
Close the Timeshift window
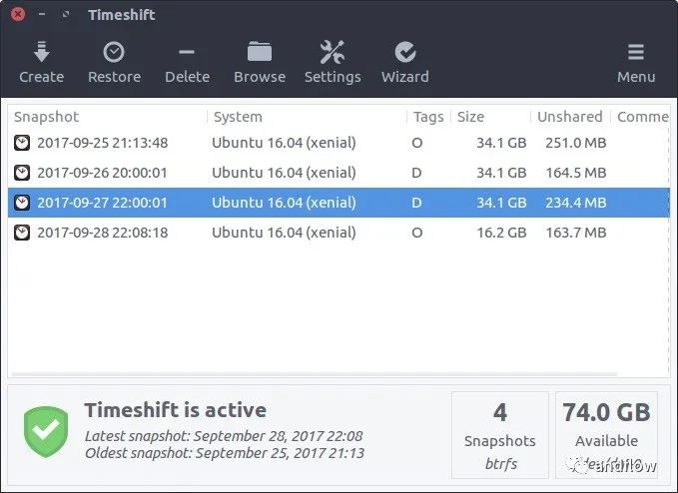click(x=18, y=15)
